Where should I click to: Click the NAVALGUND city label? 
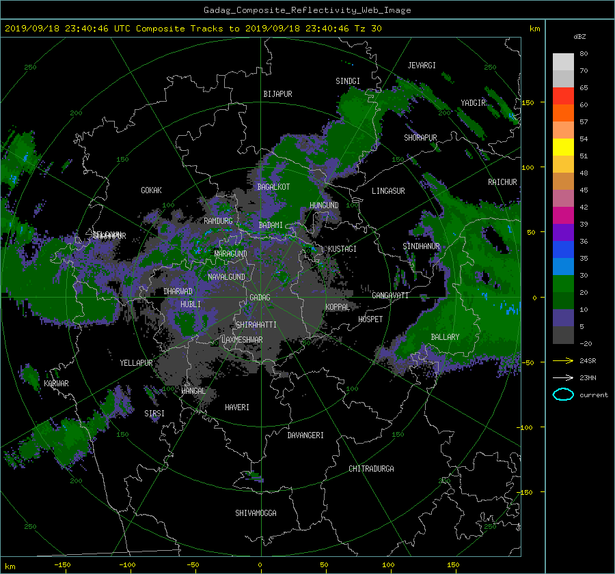[x=226, y=277]
